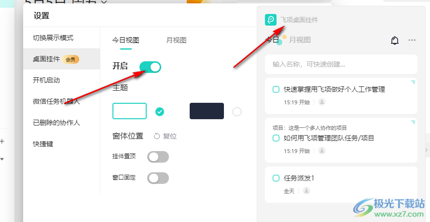Click the Feixiang widget logo icon
The image size is (430, 222).
click(x=271, y=20)
